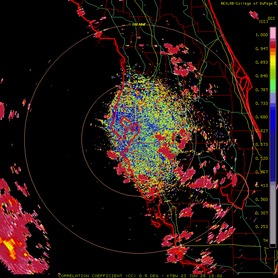The height and width of the screenshot is (278, 278).
Task: Click the pink top segment of color bar
Action: (x=273, y=33)
